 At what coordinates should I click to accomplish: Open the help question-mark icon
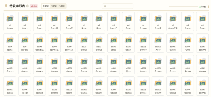click(x=28, y=6)
